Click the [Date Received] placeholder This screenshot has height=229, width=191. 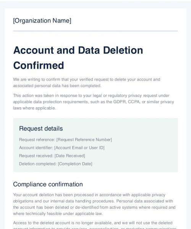click(x=70, y=156)
